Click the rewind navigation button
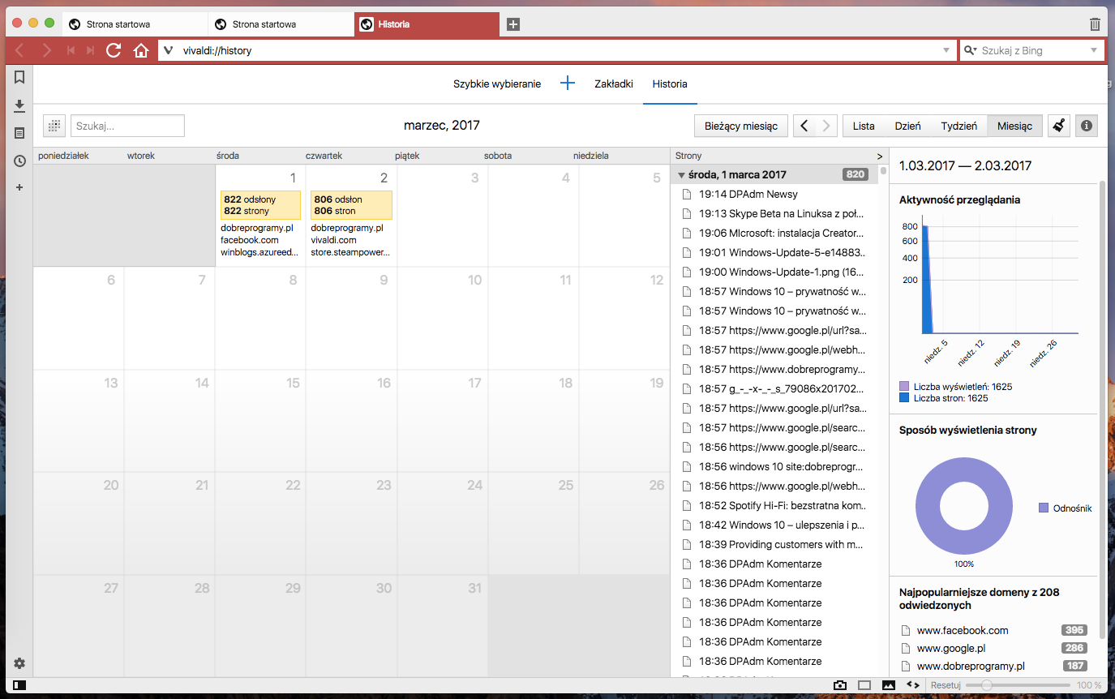1115x699 pixels. pyautogui.click(x=71, y=50)
